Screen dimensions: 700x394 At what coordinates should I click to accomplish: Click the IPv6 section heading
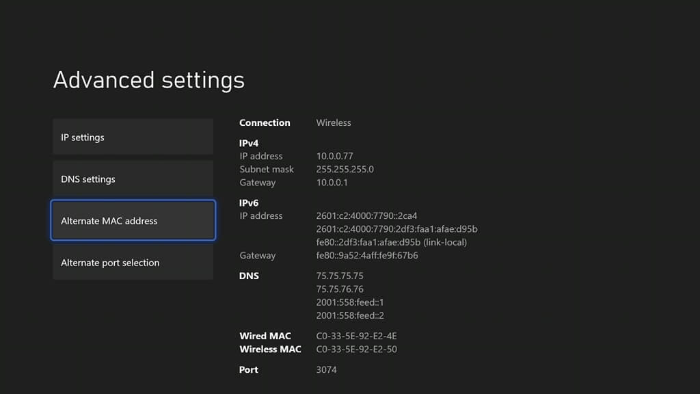248,202
